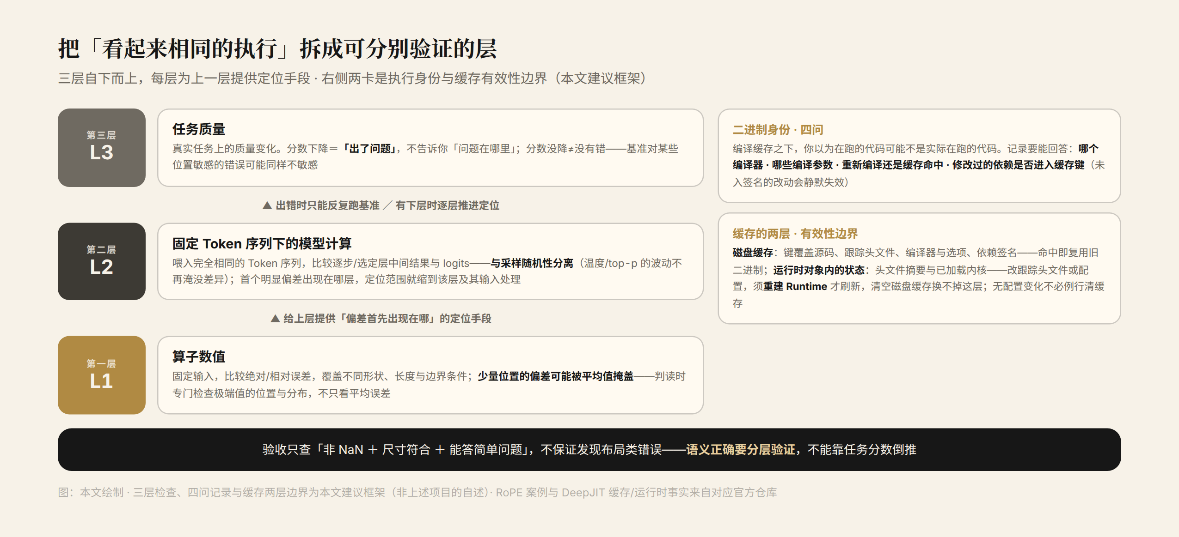Click the bold phrase 重新编译还是缓存命中
Image resolution: width=1179 pixels, height=537 pixels.
(892, 165)
